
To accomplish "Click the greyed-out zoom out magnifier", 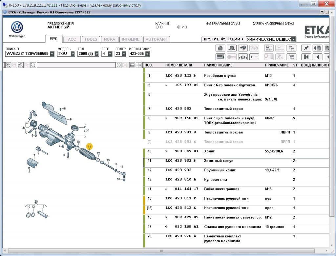I will coord(14,65).
